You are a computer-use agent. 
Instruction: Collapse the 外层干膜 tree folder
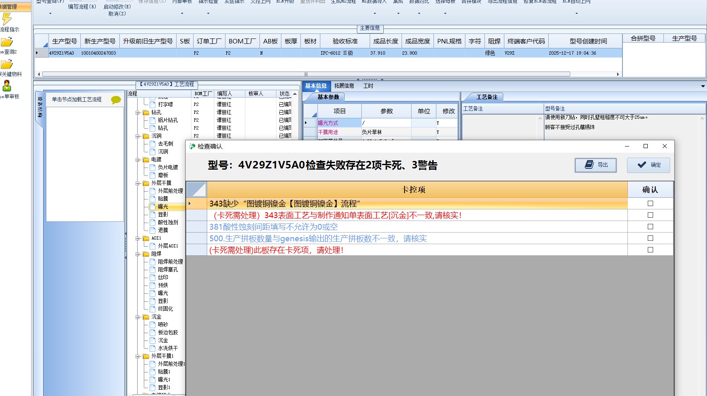point(138,183)
